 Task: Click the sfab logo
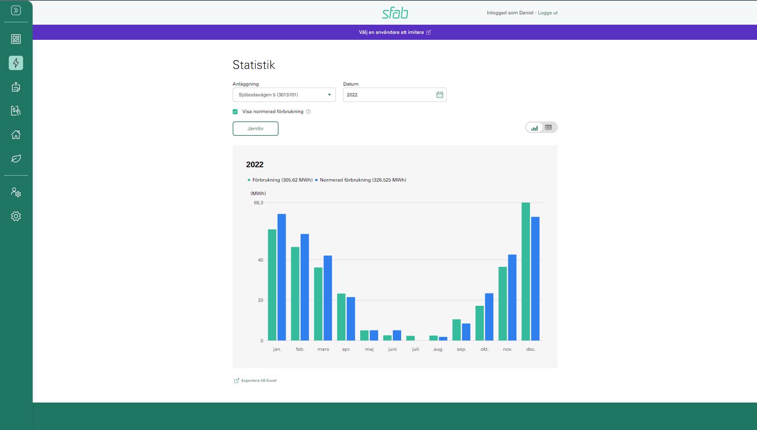coord(395,13)
